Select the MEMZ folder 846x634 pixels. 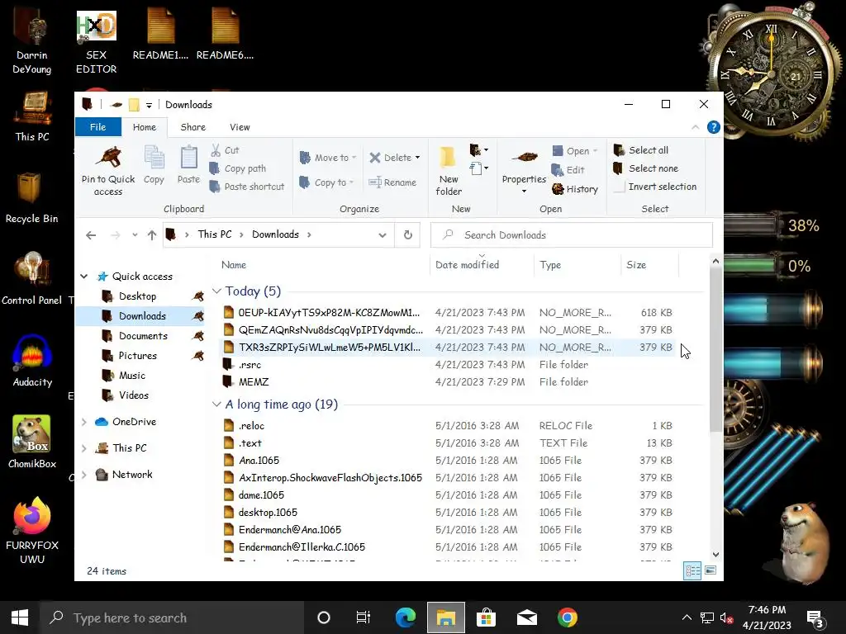[447, 382]
